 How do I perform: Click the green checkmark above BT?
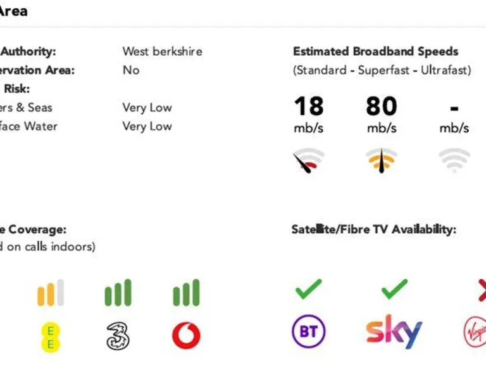[x=309, y=289]
